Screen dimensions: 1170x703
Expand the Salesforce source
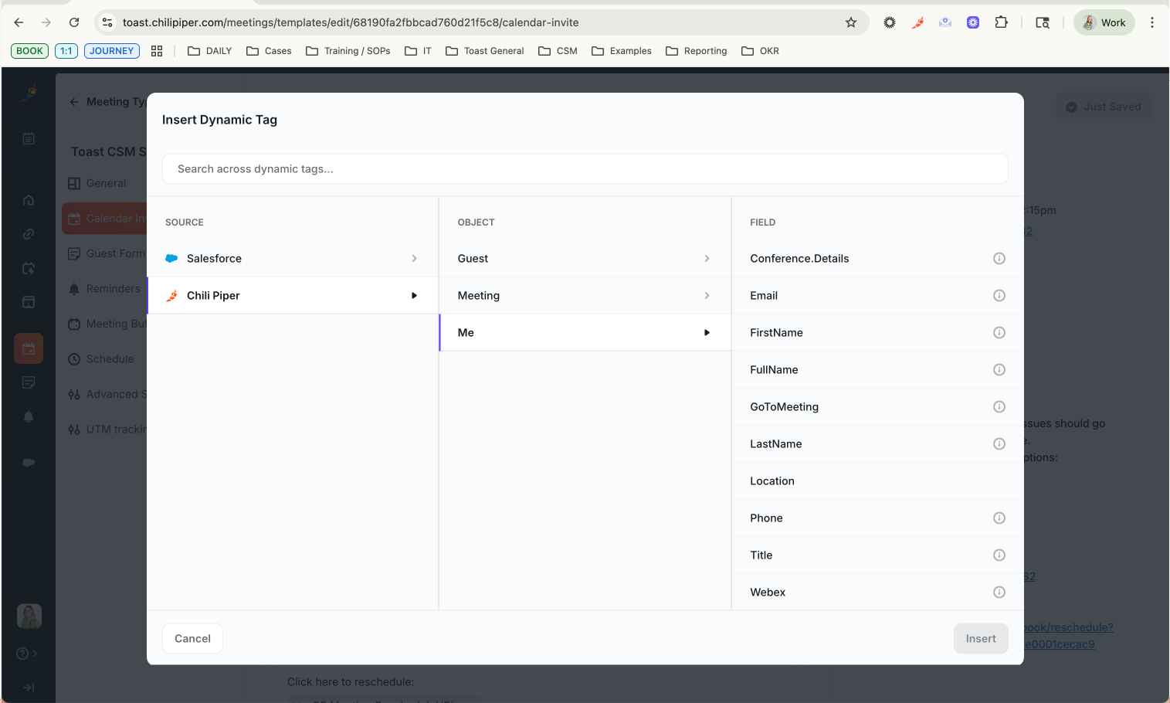click(x=292, y=259)
